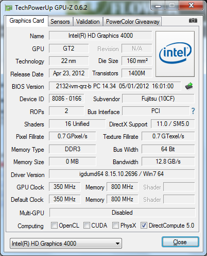The image size is (207, 256).
Task: Click the GPU Clock 350 MHz value
Action: coord(64,187)
